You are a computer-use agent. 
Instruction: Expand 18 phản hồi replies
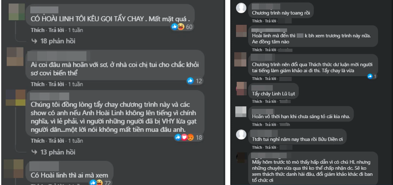53,41
